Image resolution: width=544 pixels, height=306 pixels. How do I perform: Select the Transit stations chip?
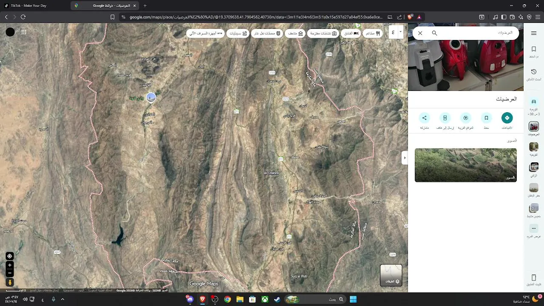pos(267,33)
